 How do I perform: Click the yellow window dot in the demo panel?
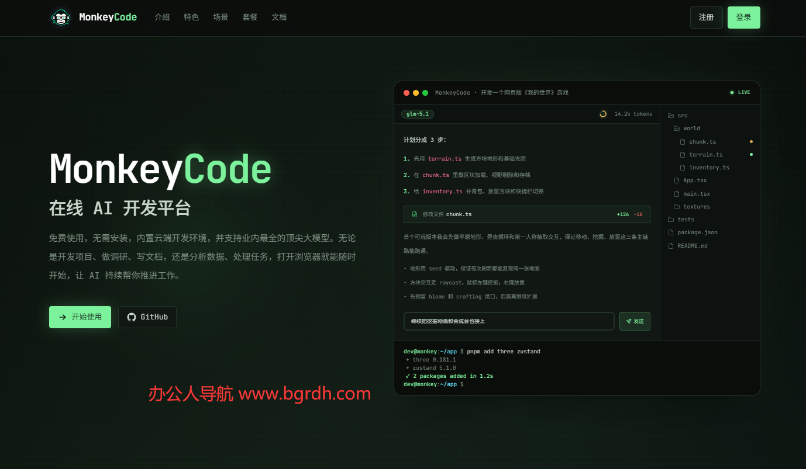click(416, 93)
